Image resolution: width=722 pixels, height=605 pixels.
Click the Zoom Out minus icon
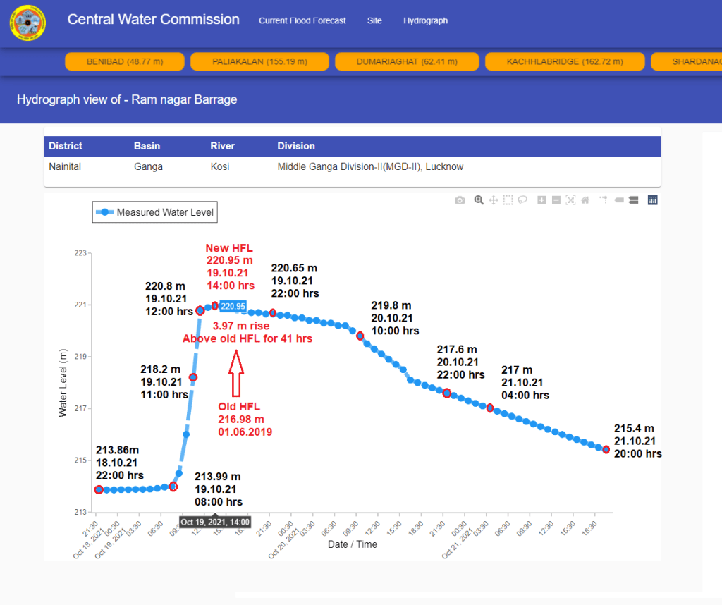coord(556,200)
